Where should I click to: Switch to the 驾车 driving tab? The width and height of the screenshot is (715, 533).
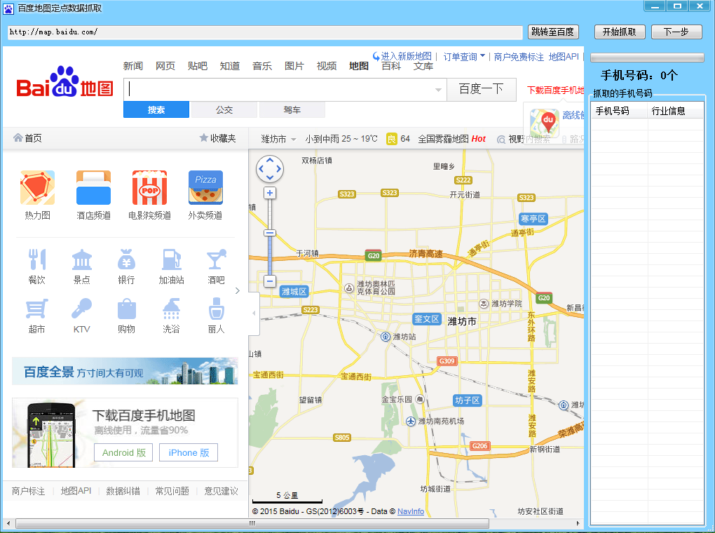pos(292,110)
